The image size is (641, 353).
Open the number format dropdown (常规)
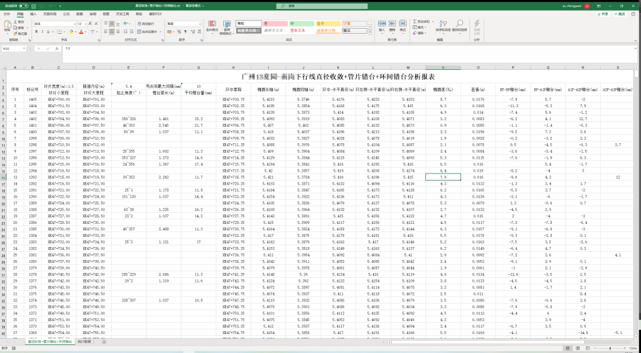200,24
